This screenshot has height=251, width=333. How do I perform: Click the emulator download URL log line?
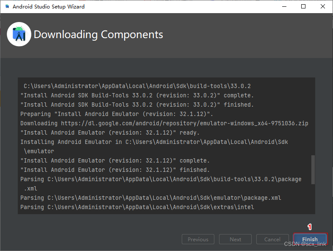click(x=164, y=124)
